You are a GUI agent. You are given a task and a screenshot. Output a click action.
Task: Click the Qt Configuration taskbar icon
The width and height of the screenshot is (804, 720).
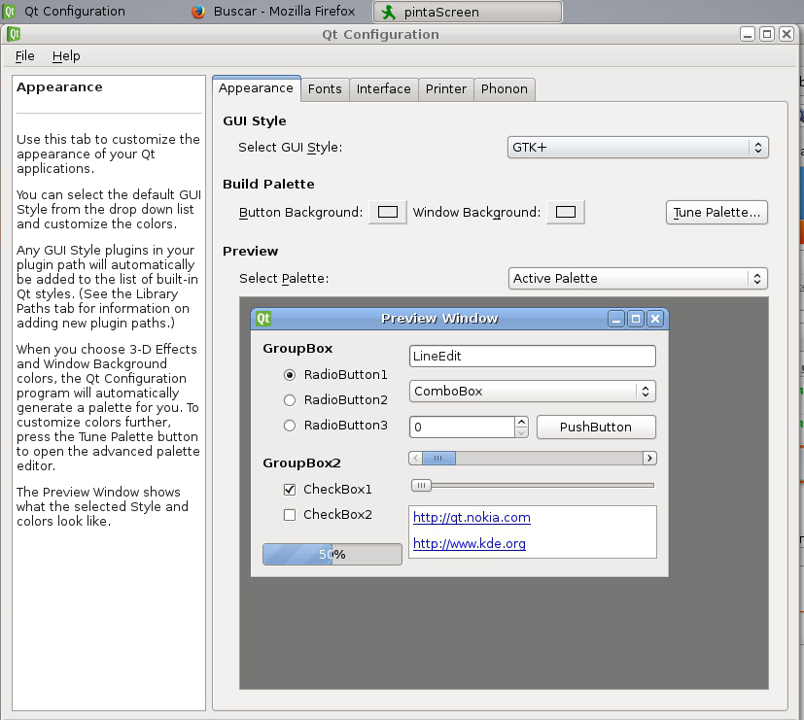pos(9,12)
